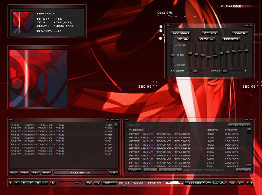The height and width of the screenshot is (195, 262).
Task: Toggle the equalizer AUTO switch
Action: coord(207,39)
